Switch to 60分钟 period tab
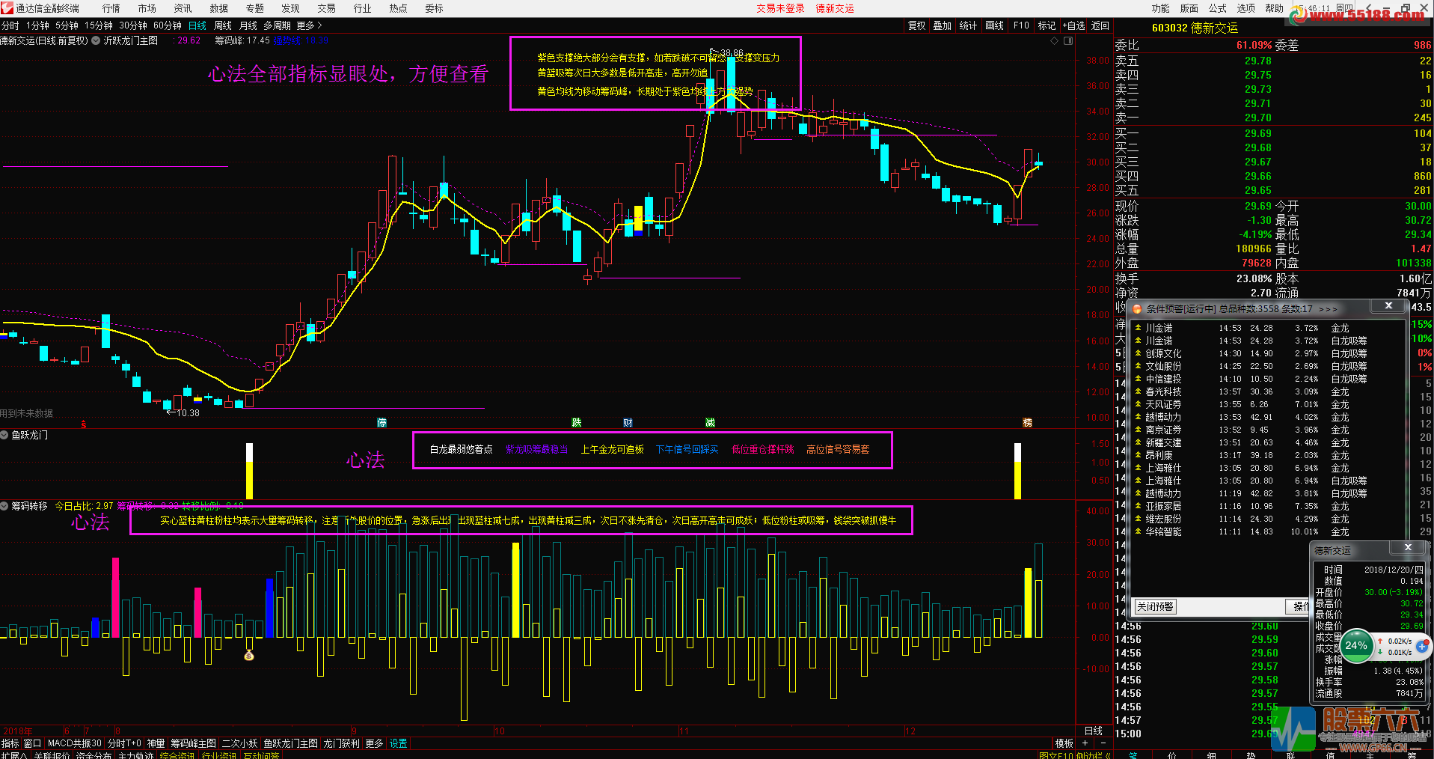 coord(168,25)
